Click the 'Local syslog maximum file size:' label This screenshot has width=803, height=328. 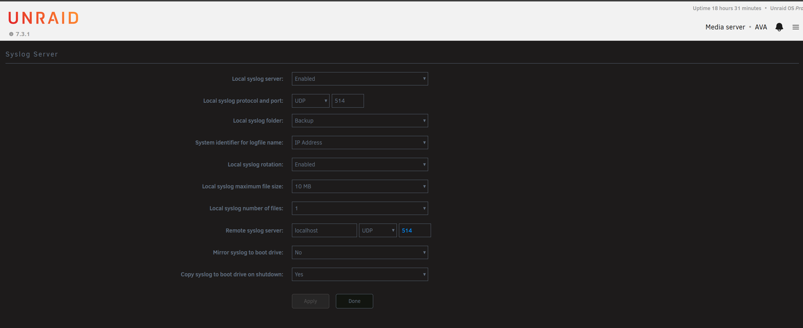(x=243, y=186)
